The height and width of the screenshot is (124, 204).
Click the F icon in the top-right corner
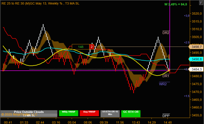click(201, 3)
